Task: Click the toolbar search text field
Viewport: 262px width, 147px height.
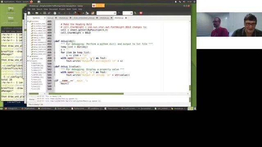Action: (x=106, y=13)
